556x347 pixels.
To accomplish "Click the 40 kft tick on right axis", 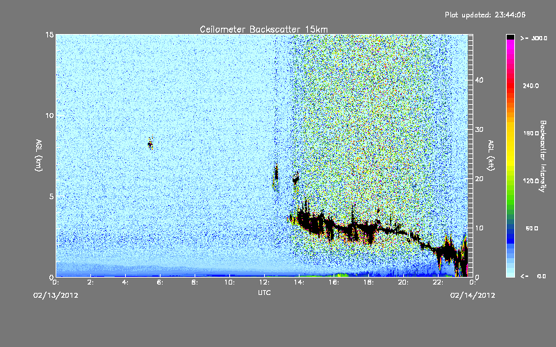I will pos(479,80).
